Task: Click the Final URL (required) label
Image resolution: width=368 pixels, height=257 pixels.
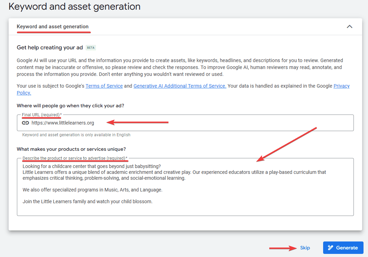Action: (41, 115)
